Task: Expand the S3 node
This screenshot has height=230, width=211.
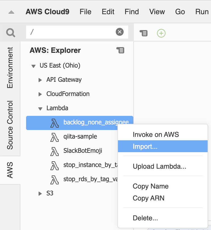Action: pos(40,193)
